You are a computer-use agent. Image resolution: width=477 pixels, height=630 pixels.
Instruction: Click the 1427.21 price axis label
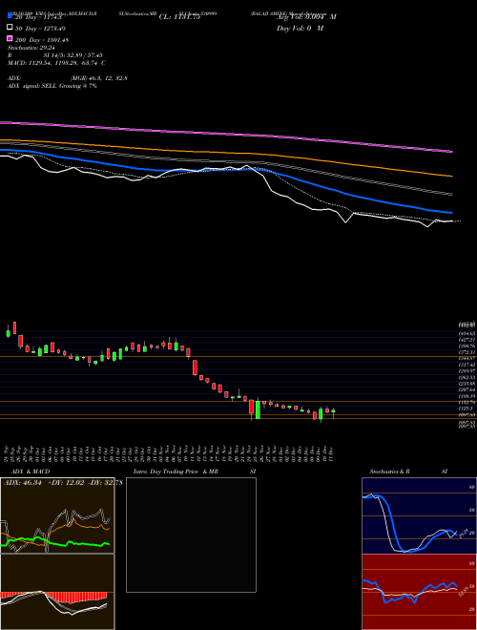467,340
